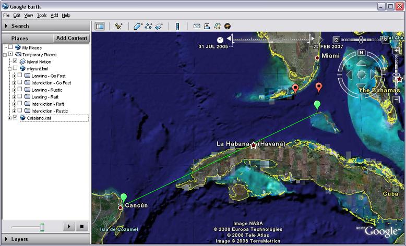The height and width of the screenshot is (246, 406).
Task: Click the Add Image Overlay icon
Action: tap(159, 26)
